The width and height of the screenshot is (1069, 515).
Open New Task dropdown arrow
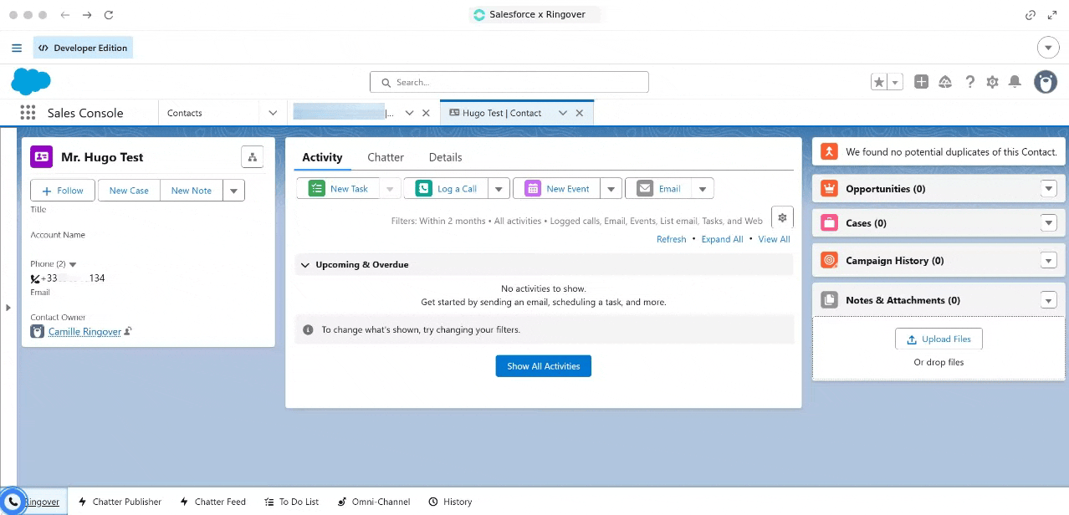tap(389, 189)
